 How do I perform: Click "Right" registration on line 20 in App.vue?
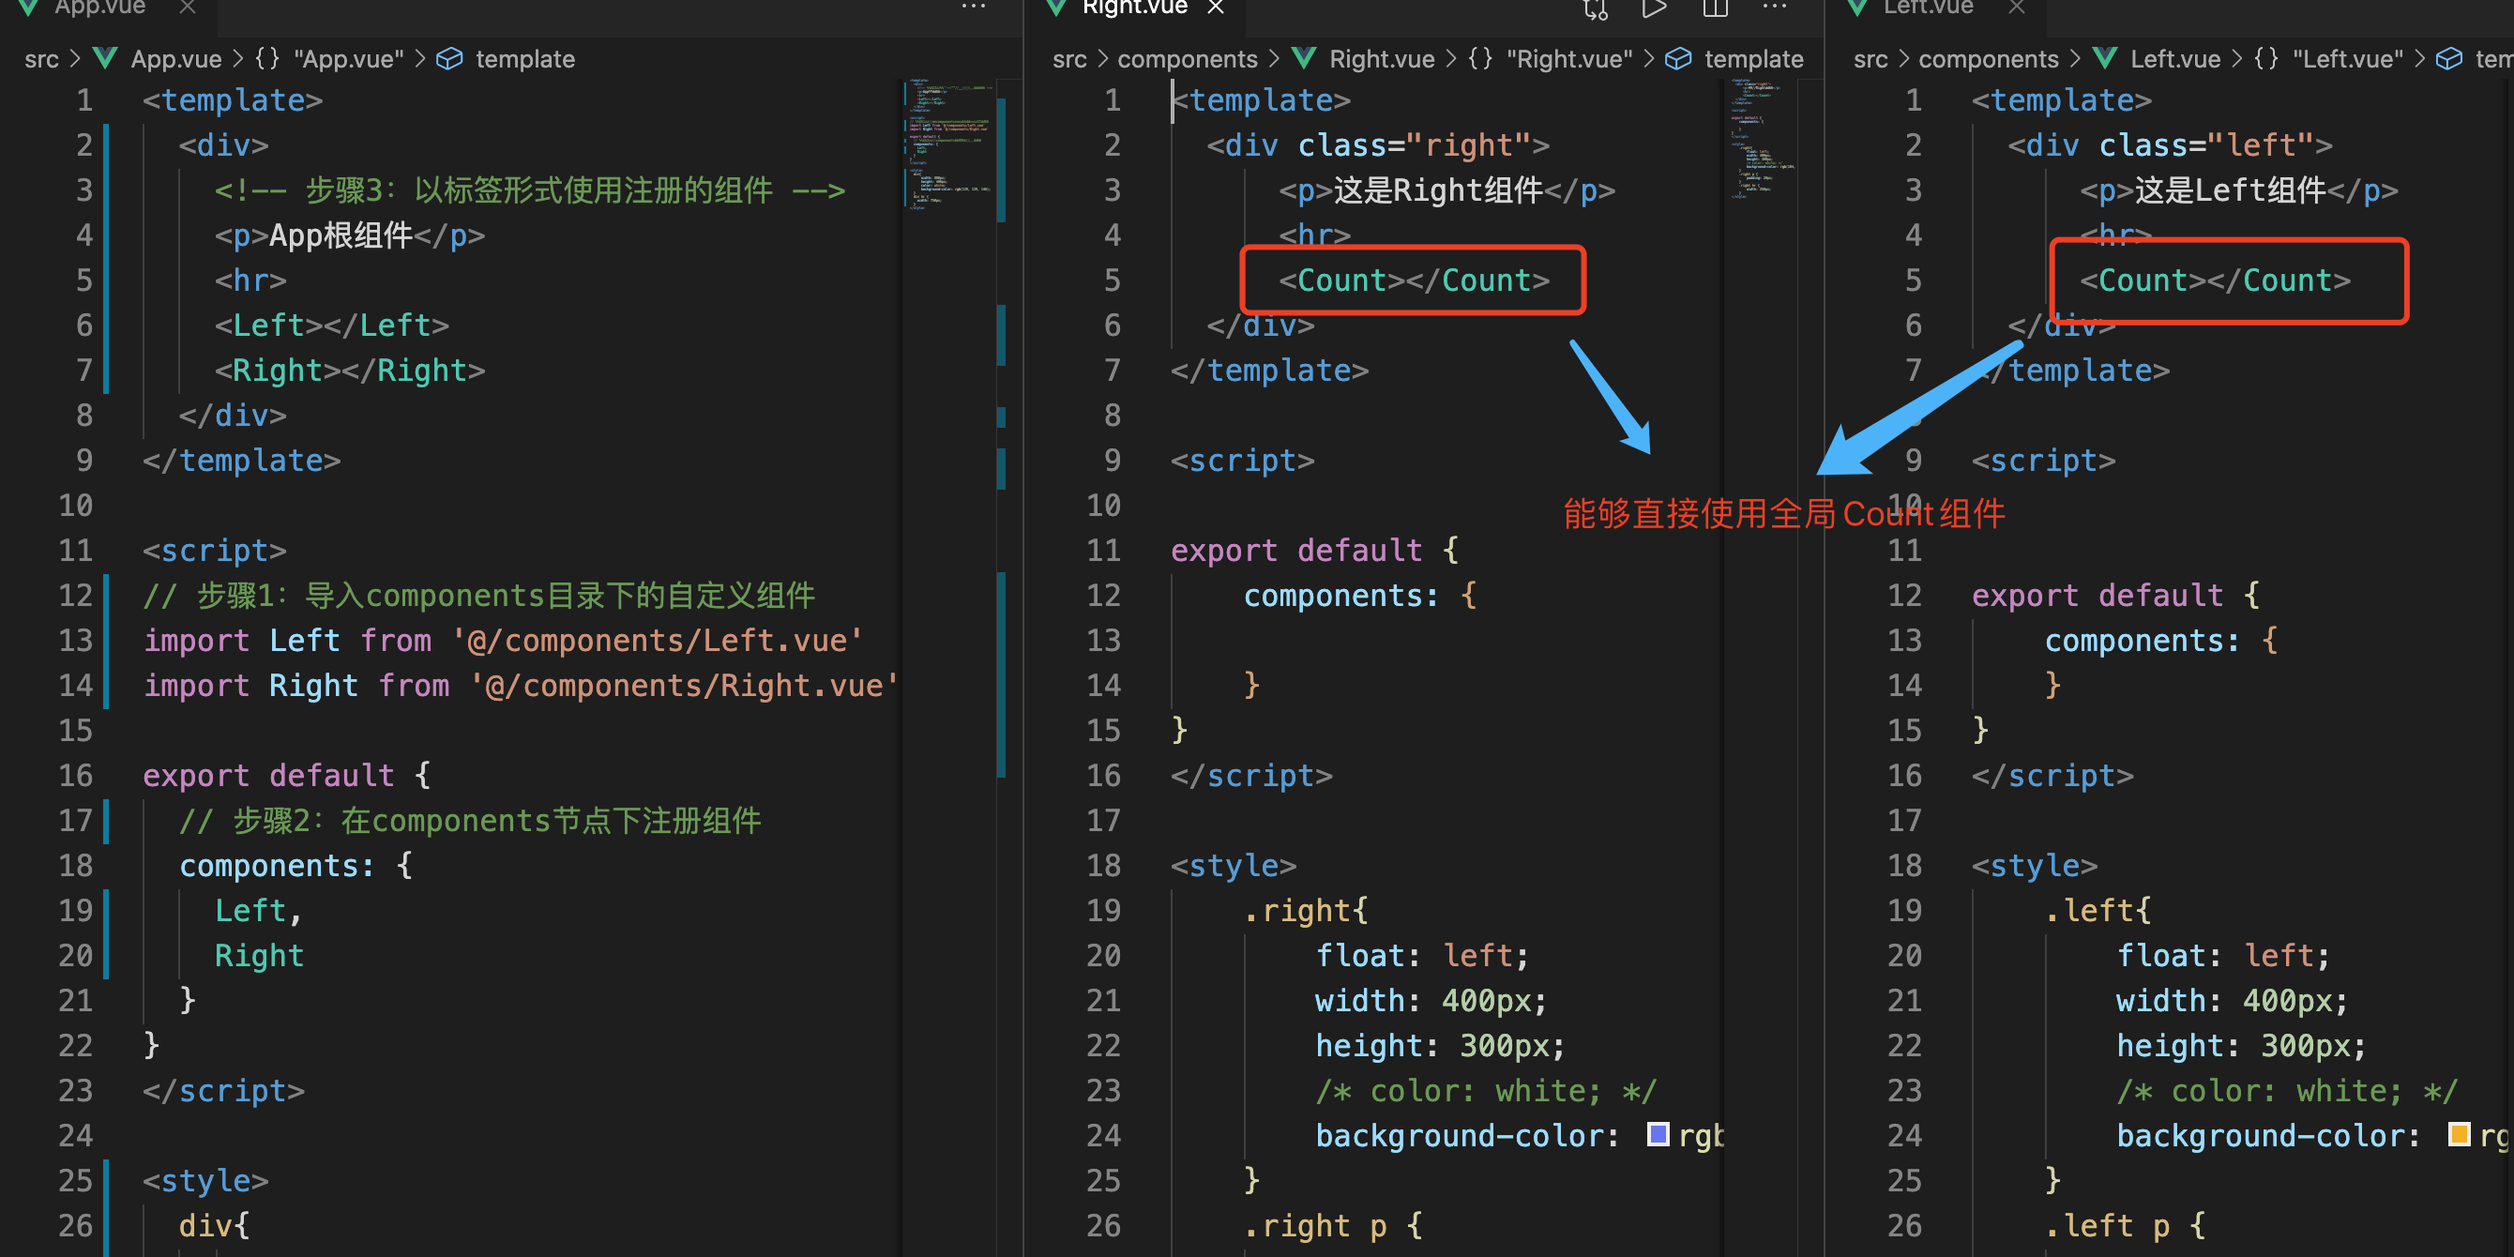259,956
